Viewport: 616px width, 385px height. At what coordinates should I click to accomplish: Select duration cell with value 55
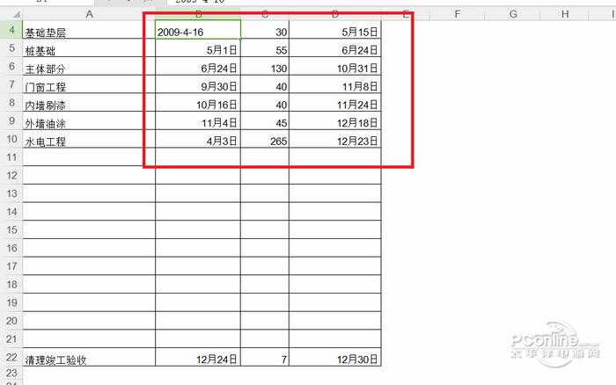[x=265, y=47]
